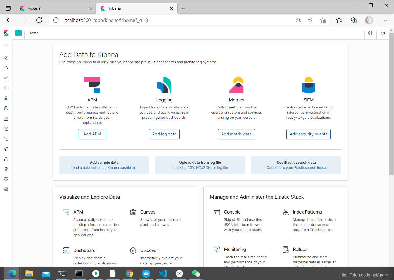The height and width of the screenshot is (280, 394).
Task: Import a CSV, NDJSON, or log file
Action: coord(200,167)
